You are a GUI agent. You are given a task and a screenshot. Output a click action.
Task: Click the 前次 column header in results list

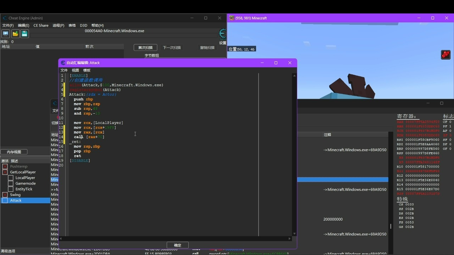click(89, 47)
